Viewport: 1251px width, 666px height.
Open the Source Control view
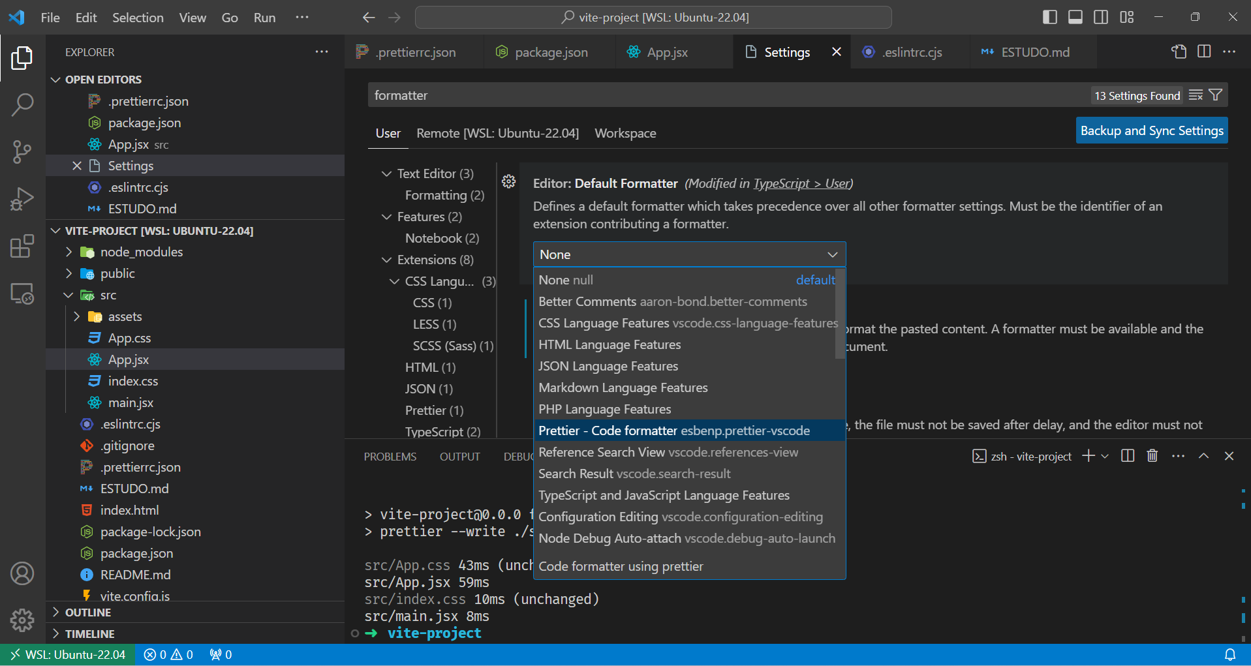(22, 152)
